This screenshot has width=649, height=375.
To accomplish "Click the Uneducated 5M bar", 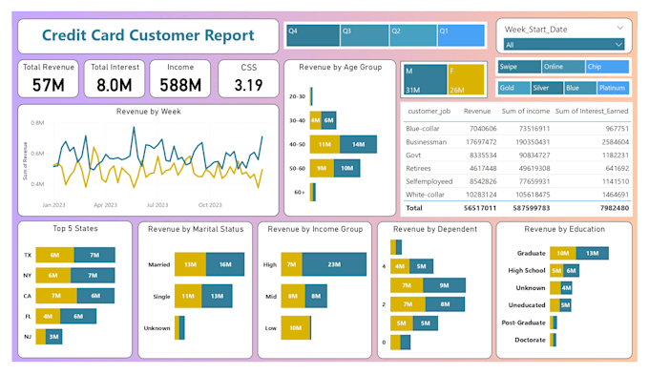I will click(565, 305).
